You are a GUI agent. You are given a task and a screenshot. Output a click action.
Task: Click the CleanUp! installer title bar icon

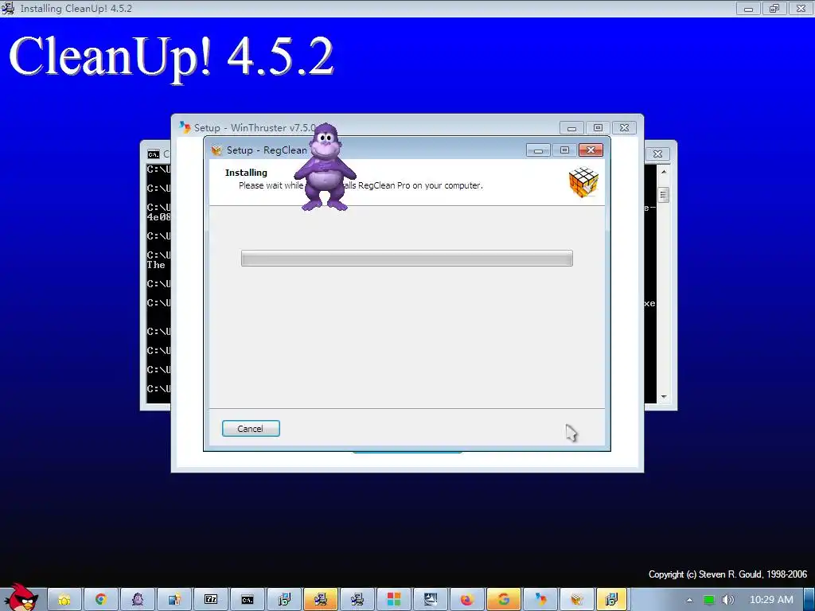(x=8, y=8)
